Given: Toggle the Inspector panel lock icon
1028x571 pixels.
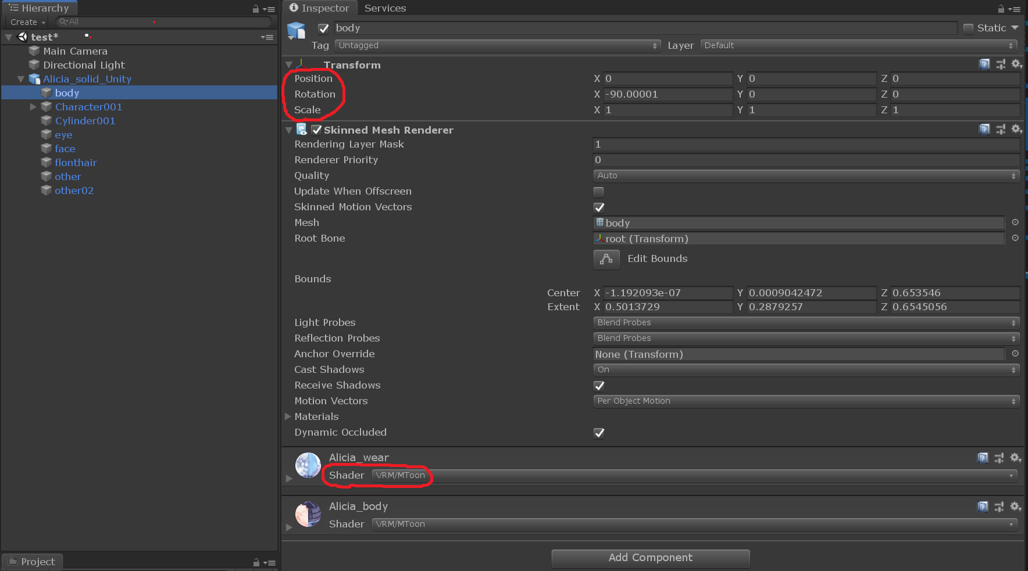Looking at the screenshot, I should [x=1001, y=9].
